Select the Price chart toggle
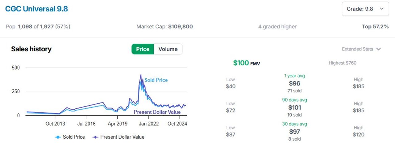This screenshot has height=151, width=395. click(x=143, y=49)
